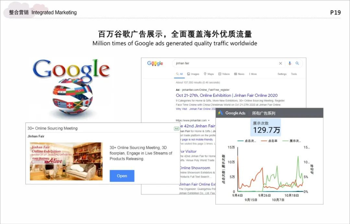Viewport: 350px width, 224px height.
Task: Open 'Oct 21-27th, Online Exhibition' ad link
Action: point(227,95)
